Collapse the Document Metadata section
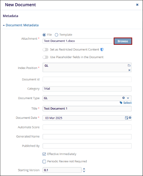 pyautogui.click(x=21, y=25)
